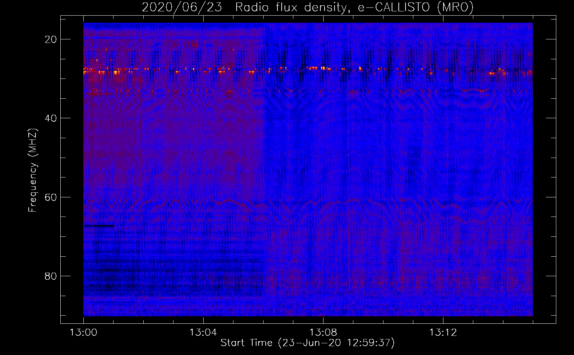Image resolution: width=574 pixels, height=355 pixels.
Task: Click the 13:08 time tick label
Action: click(323, 333)
